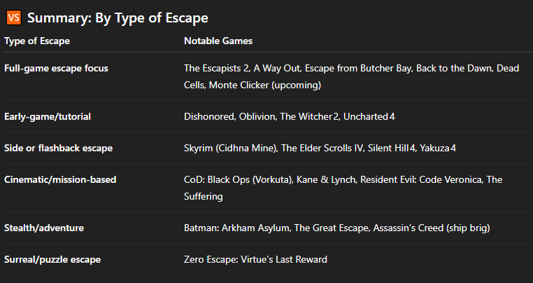This screenshot has width=533, height=283.
Task: Click the Cinematic/mission-based row label
Action: coord(60,179)
